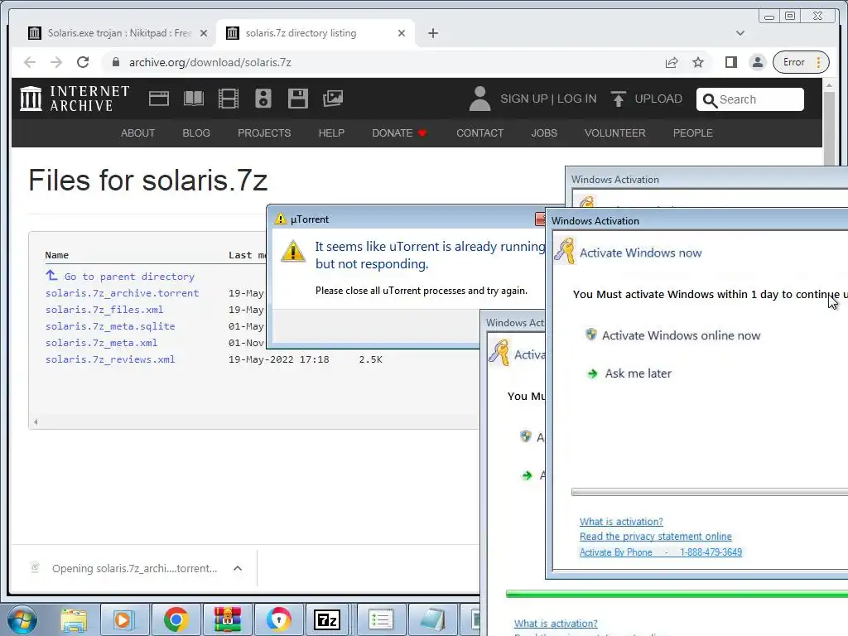The image size is (848, 636).
Task: Click Google Chrome taskbar icon
Action: (x=176, y=619)
